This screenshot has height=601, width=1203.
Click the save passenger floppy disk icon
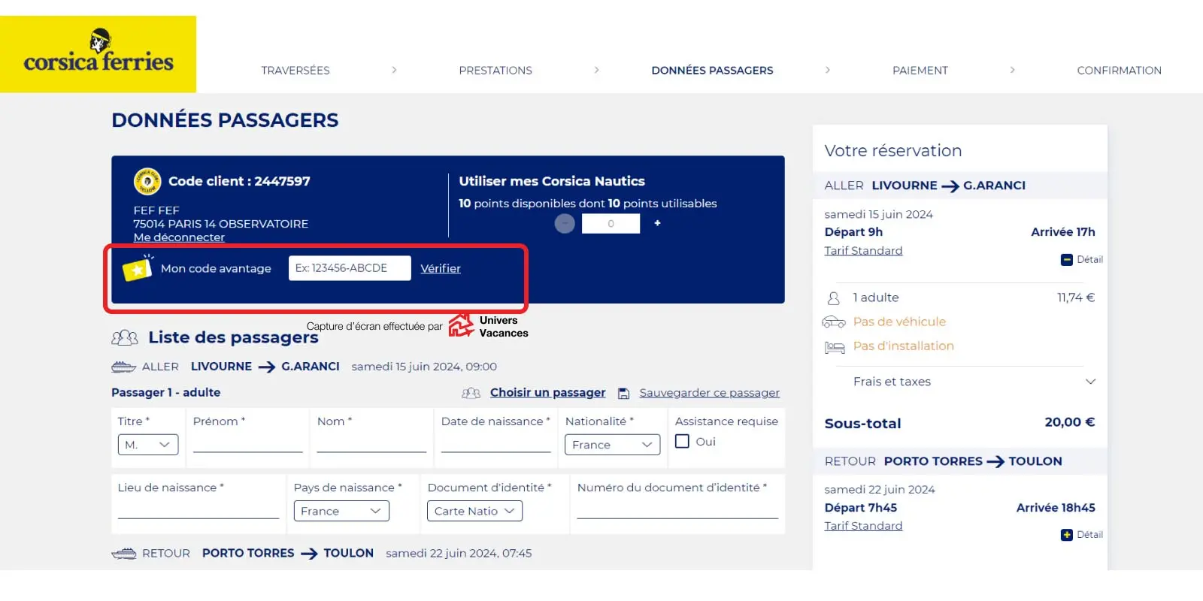pos(623,393)
